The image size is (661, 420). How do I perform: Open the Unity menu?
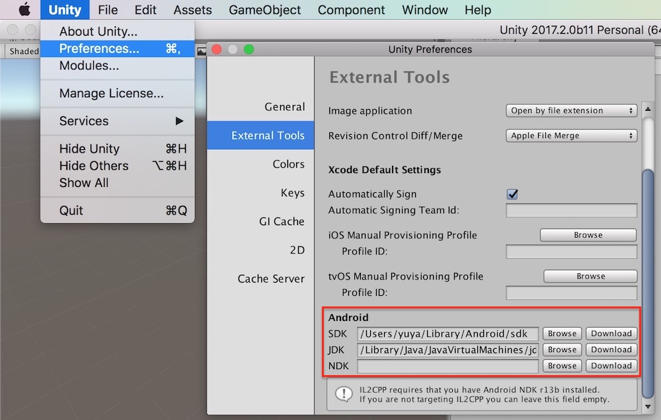65,10
